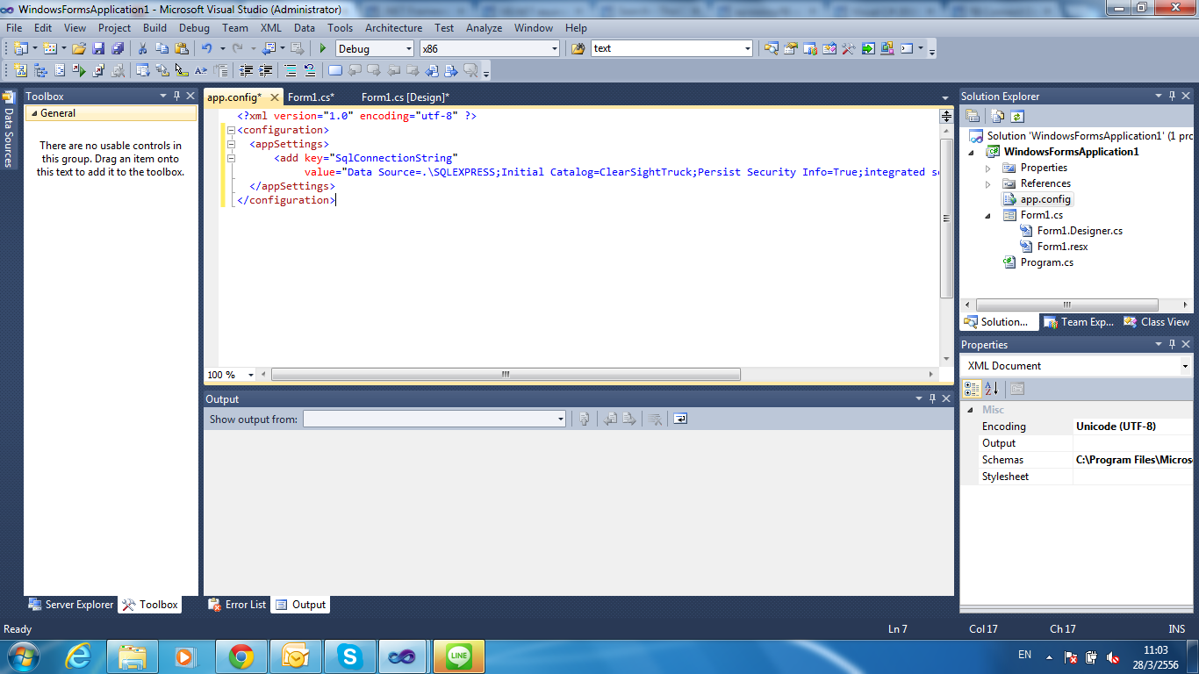This screenshot has width=1199, height=674.
Task: Toggle word wrap in Output window
Action: (680, 419)
